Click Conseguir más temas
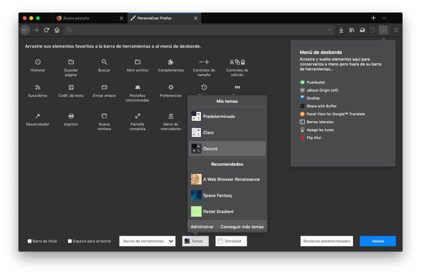The height and width of the screenshot is (276, 421). (242, 227)
